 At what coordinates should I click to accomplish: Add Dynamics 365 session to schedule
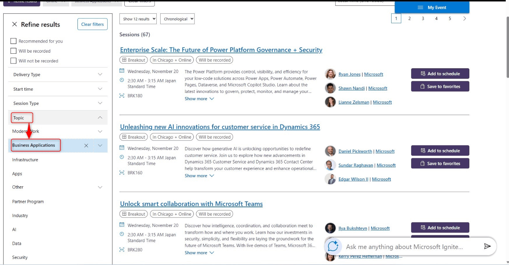point(440,151)
